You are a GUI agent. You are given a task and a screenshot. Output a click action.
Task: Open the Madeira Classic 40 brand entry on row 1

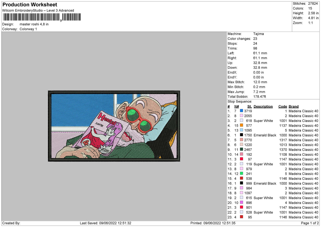303,111
